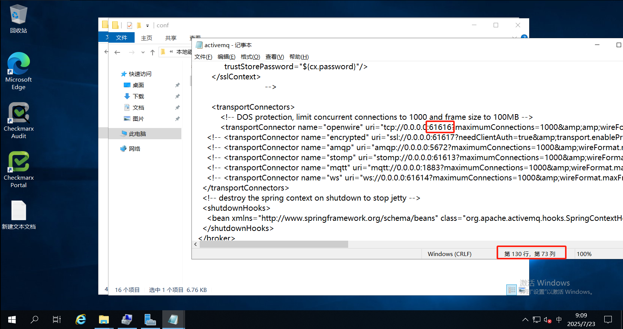This screenshot has width=623, height=329.
Task: Click the Windows (CRLF) status bar entry
Action: pos(449,254)
